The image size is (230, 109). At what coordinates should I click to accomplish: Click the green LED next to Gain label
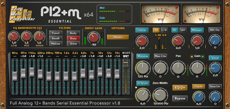[203, 56]
